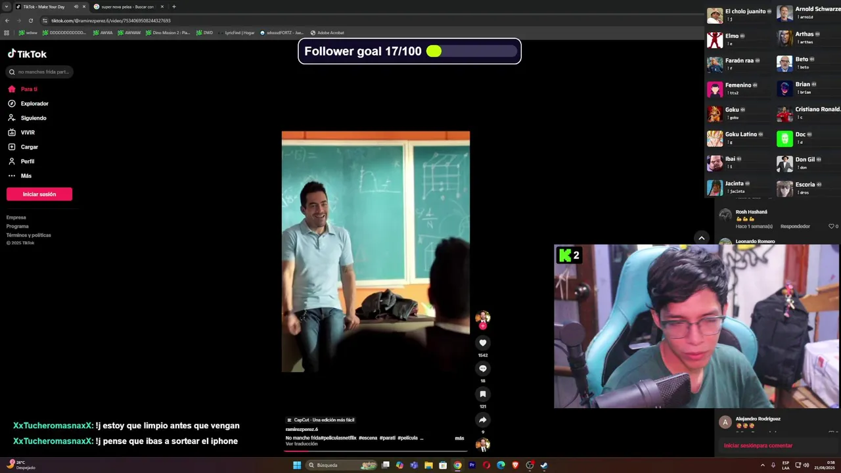Viewport: 841px width, 473px height.
Task: Share the video with the arrow icon
Action: 482,420
